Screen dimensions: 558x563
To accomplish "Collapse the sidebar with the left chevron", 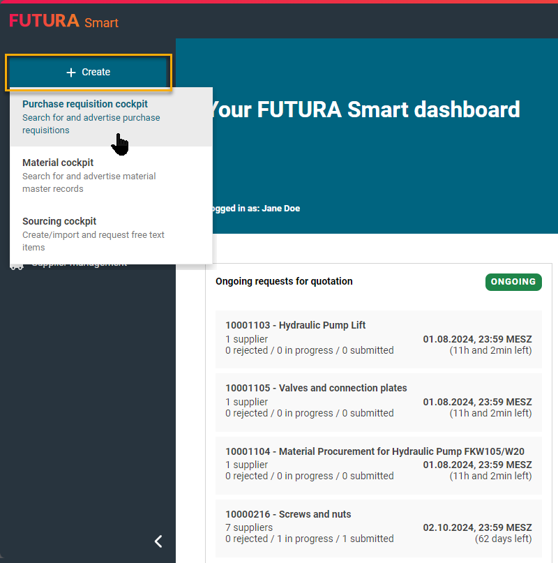I will coord(158,541).
